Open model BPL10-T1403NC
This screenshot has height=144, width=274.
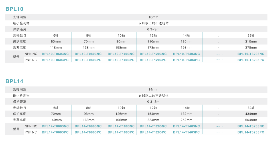(186, 54)
